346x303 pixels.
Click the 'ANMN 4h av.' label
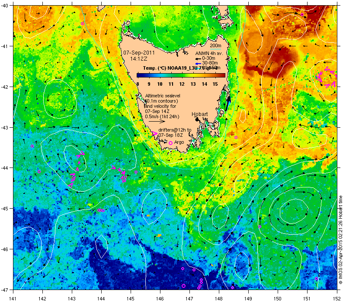[x=209, y=53]
